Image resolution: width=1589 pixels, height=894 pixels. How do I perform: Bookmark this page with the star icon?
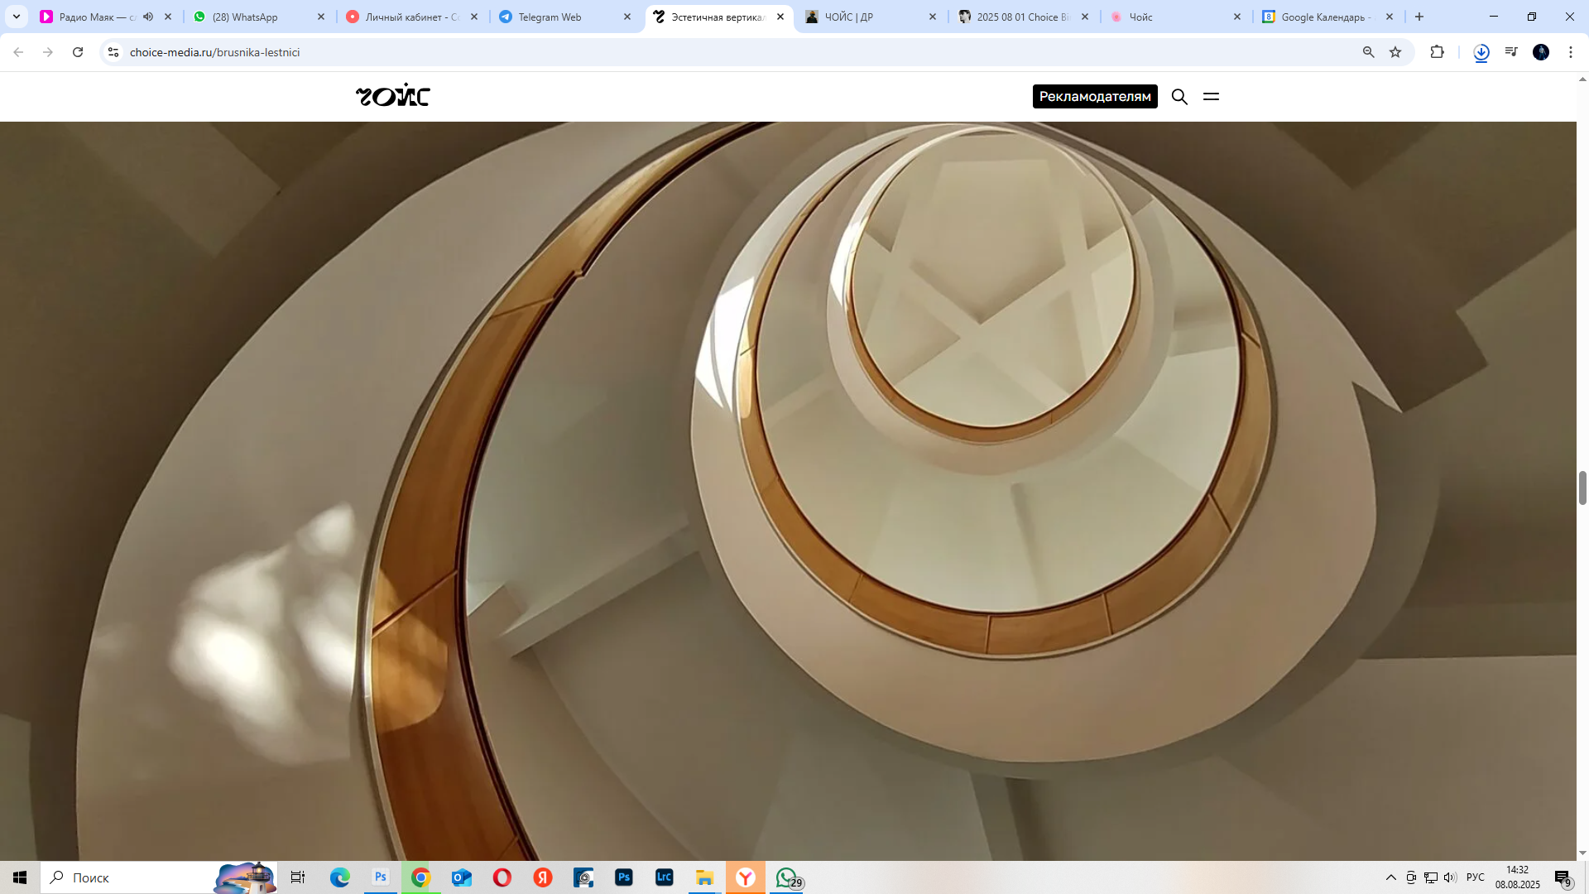coord(1395,52)
